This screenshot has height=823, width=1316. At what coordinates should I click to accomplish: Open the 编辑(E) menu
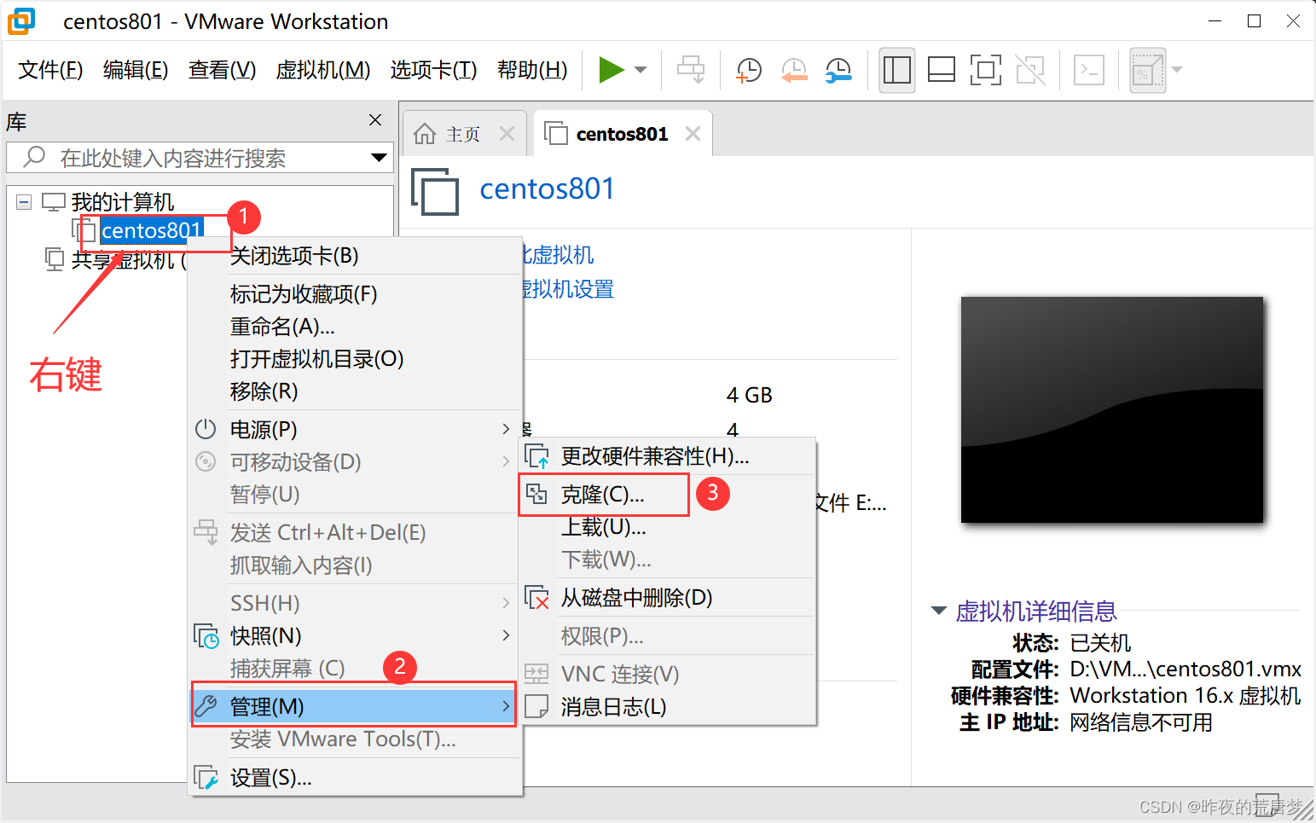(136, 70)
